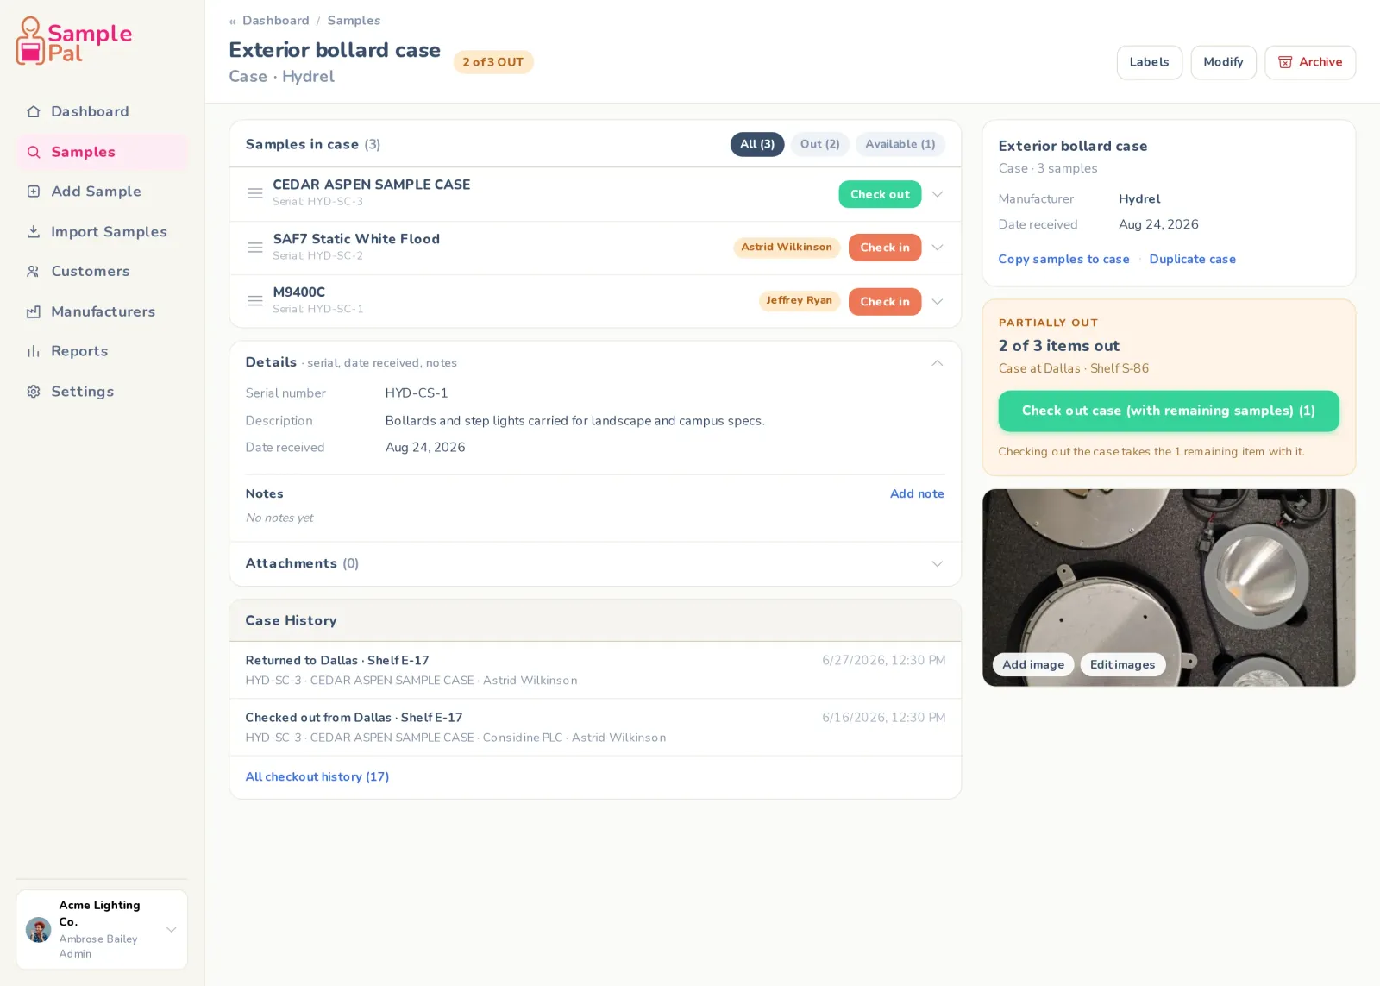Grab the drag handle for CEDAR ASPEN SAMPLE CASE
The image size is (1380, 986).
point(255,193)
